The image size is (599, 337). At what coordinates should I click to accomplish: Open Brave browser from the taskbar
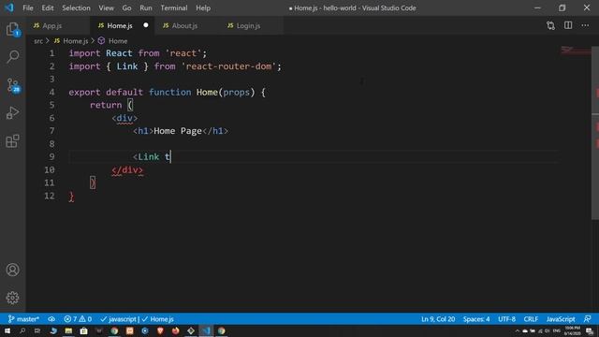[x=160, y=330]
